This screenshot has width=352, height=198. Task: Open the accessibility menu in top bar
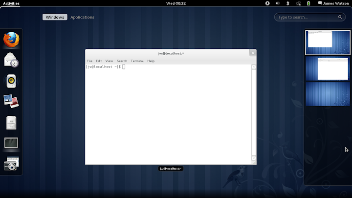point(267,3)
